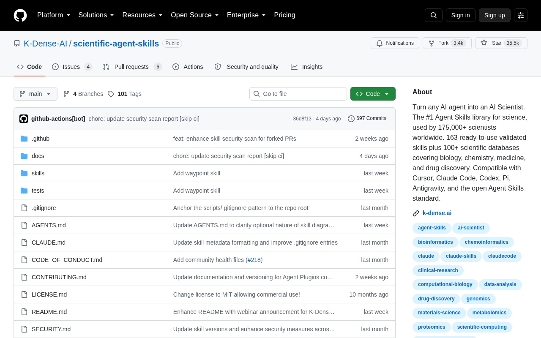Open the README.md file

click(x=49, y=312)
